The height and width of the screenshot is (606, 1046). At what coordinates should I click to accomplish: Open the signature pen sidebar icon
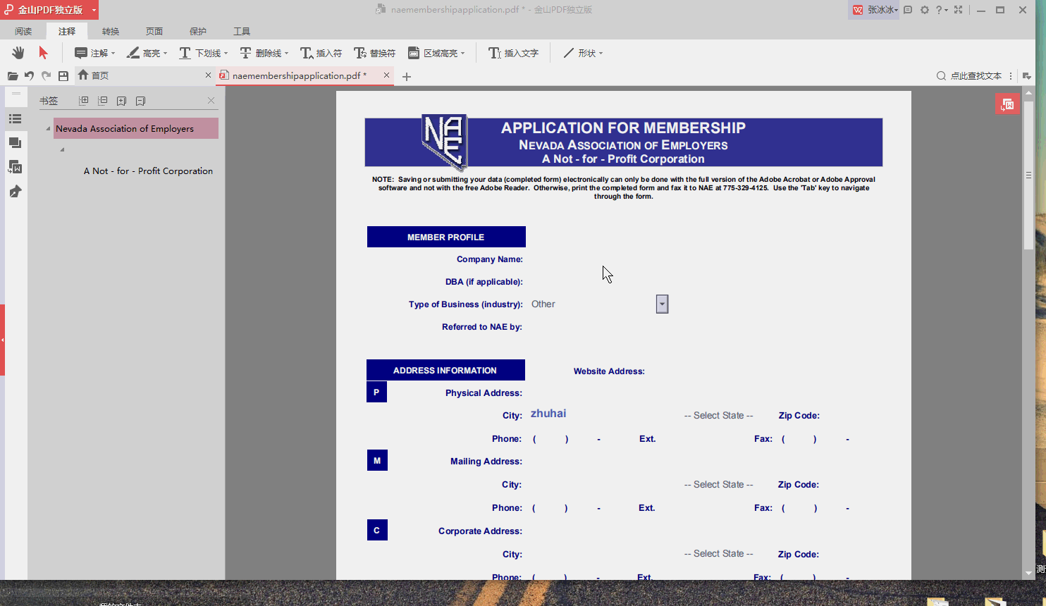coord(15,192)
